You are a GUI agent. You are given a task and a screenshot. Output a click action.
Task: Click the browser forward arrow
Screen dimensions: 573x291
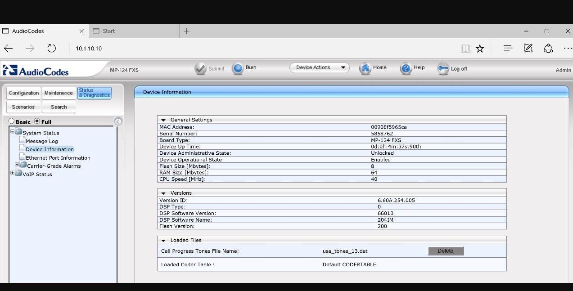30,49
